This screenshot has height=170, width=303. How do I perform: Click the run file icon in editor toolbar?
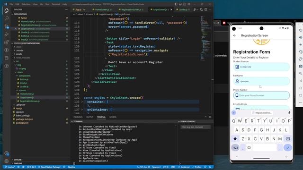tap(195, 9)
